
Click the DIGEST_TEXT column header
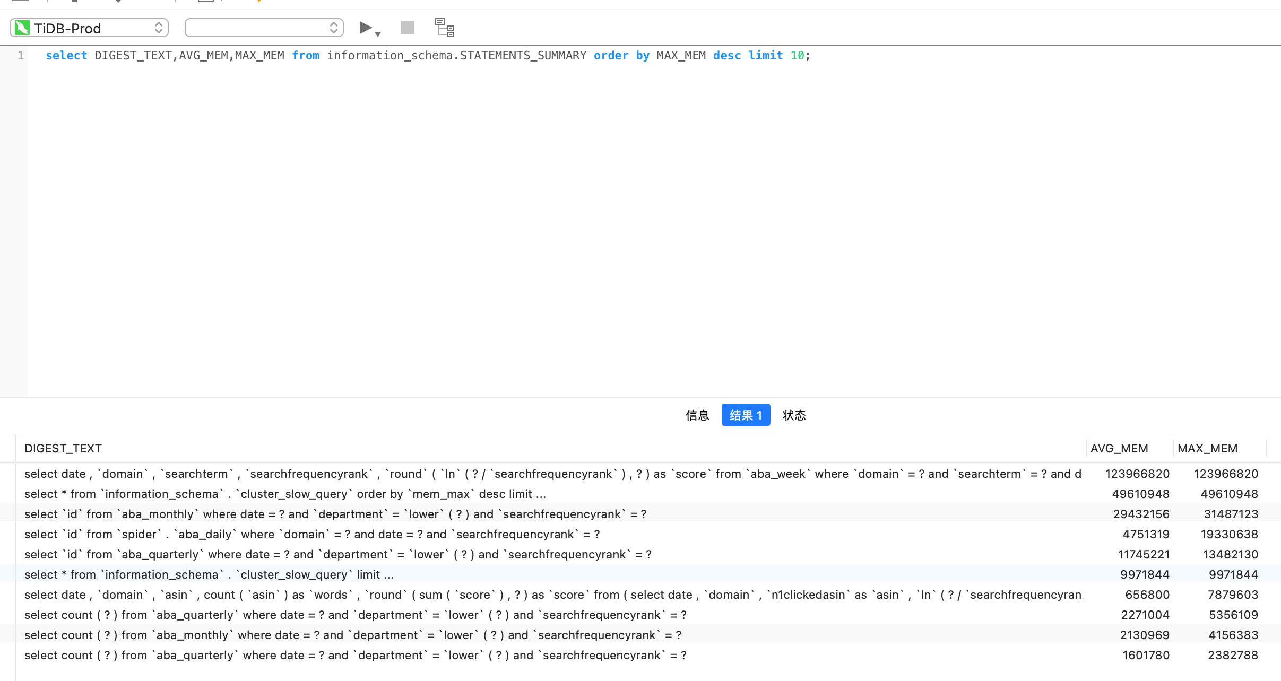(63, 449)
